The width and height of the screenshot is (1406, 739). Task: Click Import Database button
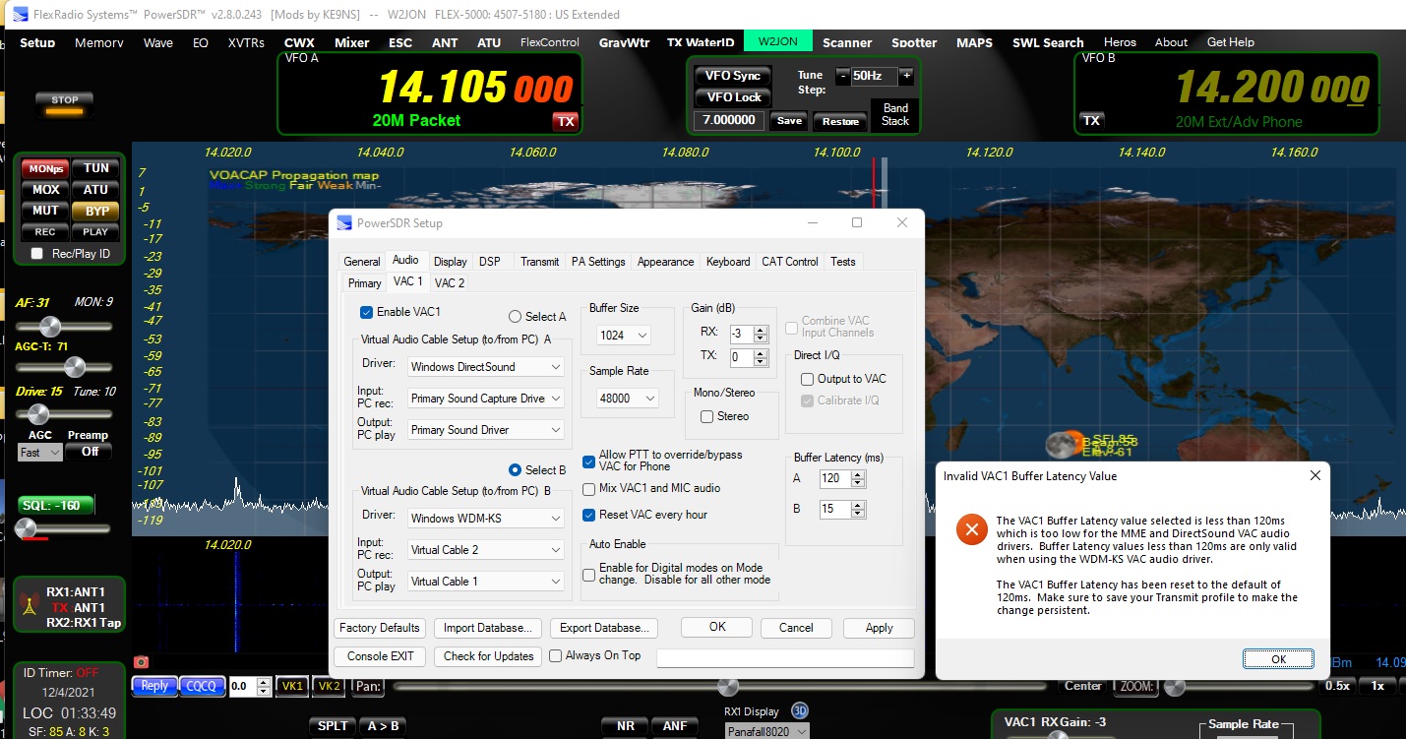click(488, 628)
